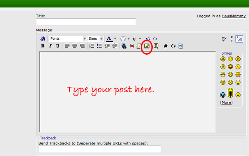This screenshot has height=156, width=249.
Task: Run the ABC spell check
Action: pos(224,39)
